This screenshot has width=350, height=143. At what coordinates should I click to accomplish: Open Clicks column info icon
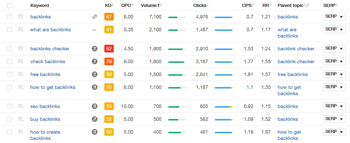[208, 5]
